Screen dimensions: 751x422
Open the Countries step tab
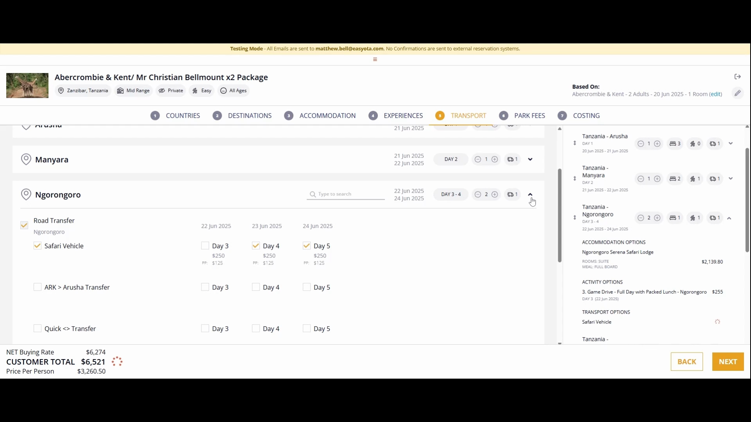click(175, 116)
